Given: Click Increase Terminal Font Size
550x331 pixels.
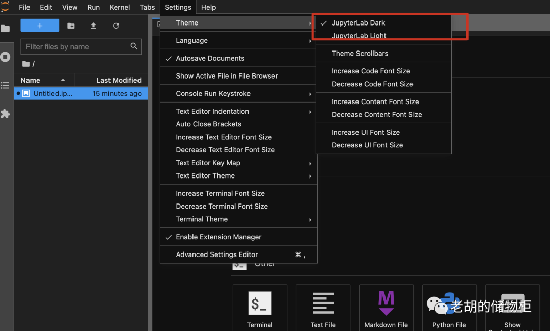Looking at the screenshot, I should click(238, 194).
